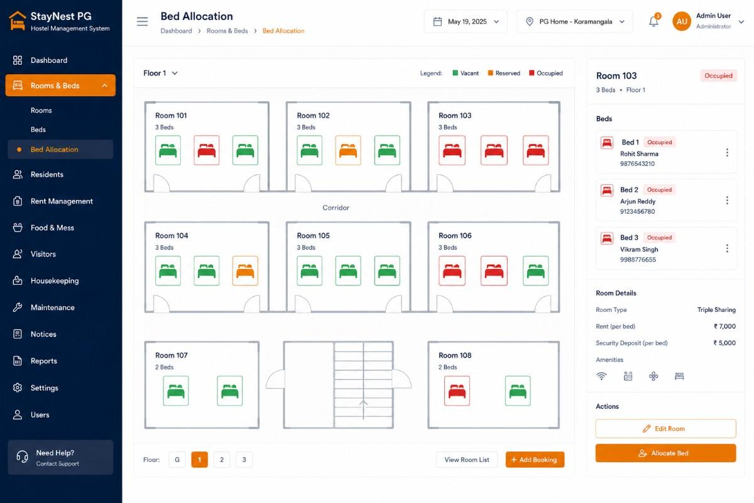754x503 pixels.
Task: Click Need Help? Contact Support
Action: click(x=60, y=457)
